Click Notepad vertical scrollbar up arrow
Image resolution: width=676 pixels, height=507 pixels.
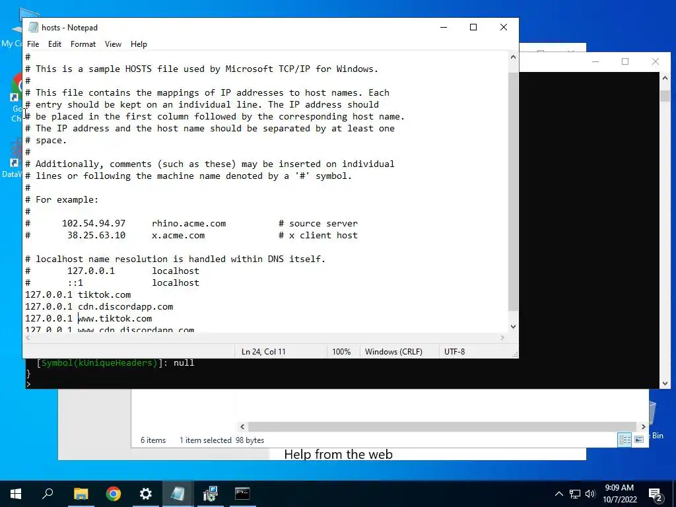pyautogui.click(x=513, y=57)
